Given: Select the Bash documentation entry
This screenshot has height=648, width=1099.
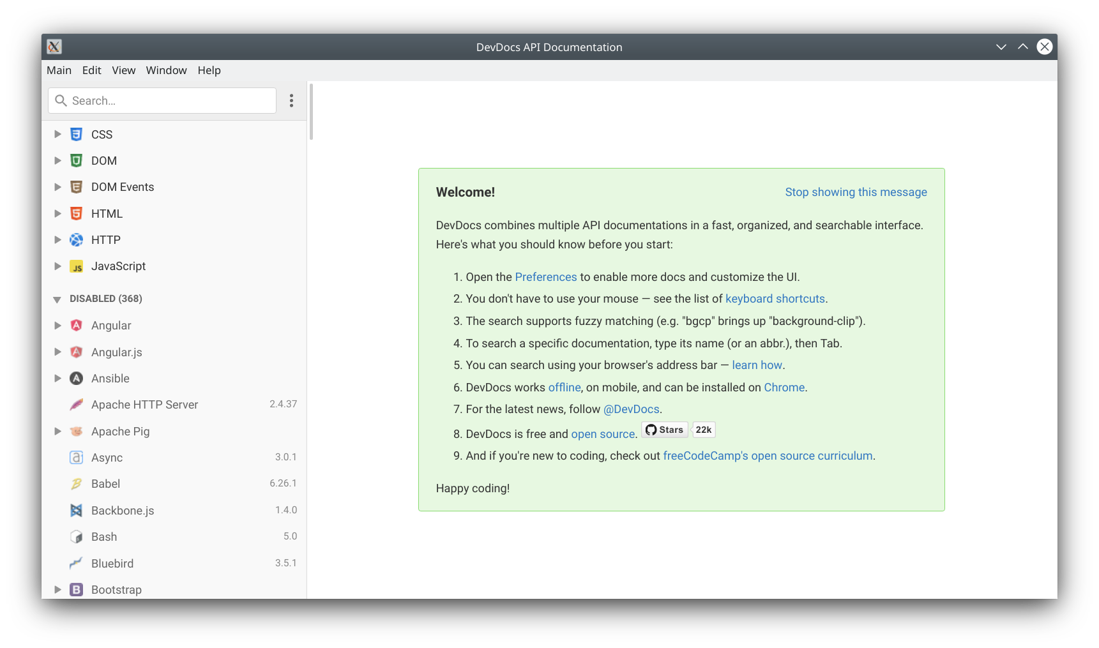Looking at the screenshot, I should point(174,536).
